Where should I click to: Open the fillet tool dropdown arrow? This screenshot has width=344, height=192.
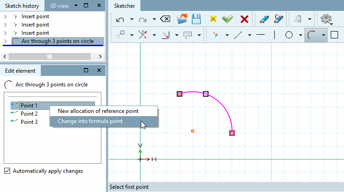tap(177, 35)
